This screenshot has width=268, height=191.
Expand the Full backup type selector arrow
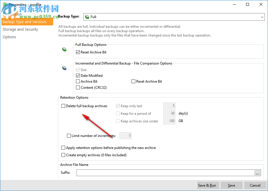262,17
